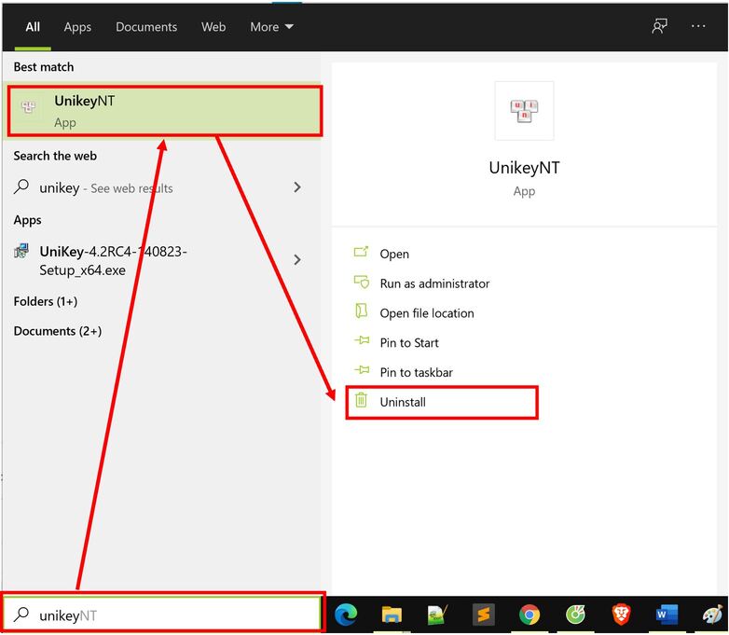
Task: Switch to the Apps search tab
Action: [77, 27]
